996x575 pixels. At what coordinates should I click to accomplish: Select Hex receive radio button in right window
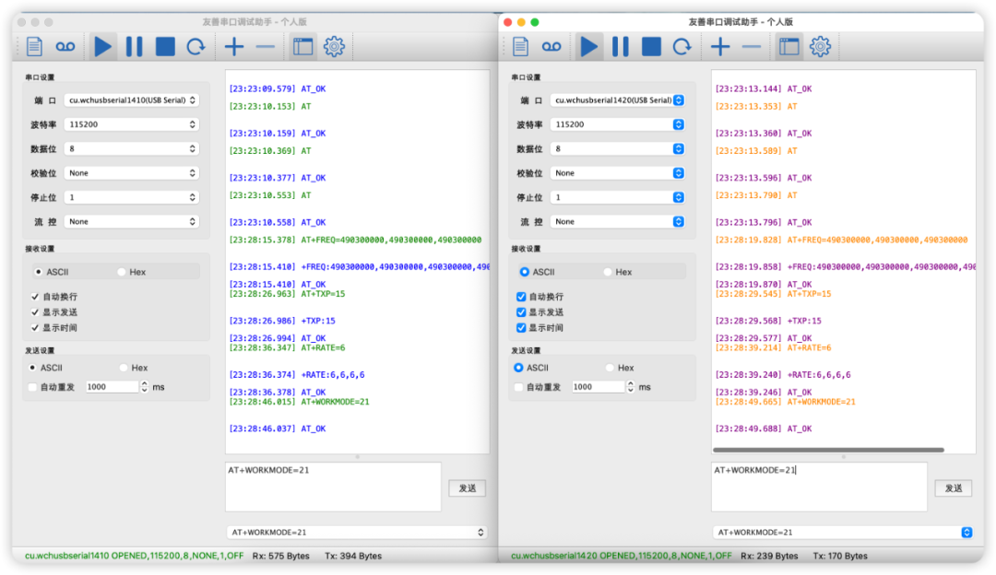pos(609,272)
